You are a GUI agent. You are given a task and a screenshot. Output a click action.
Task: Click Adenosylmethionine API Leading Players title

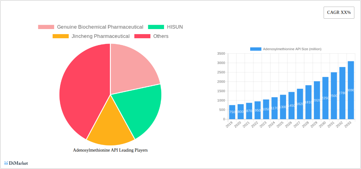[110, 150]
